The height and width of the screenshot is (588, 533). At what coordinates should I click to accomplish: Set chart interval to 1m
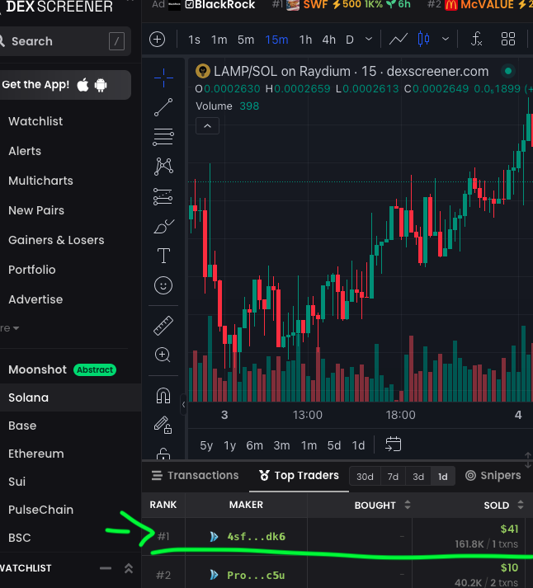point(219,40)
